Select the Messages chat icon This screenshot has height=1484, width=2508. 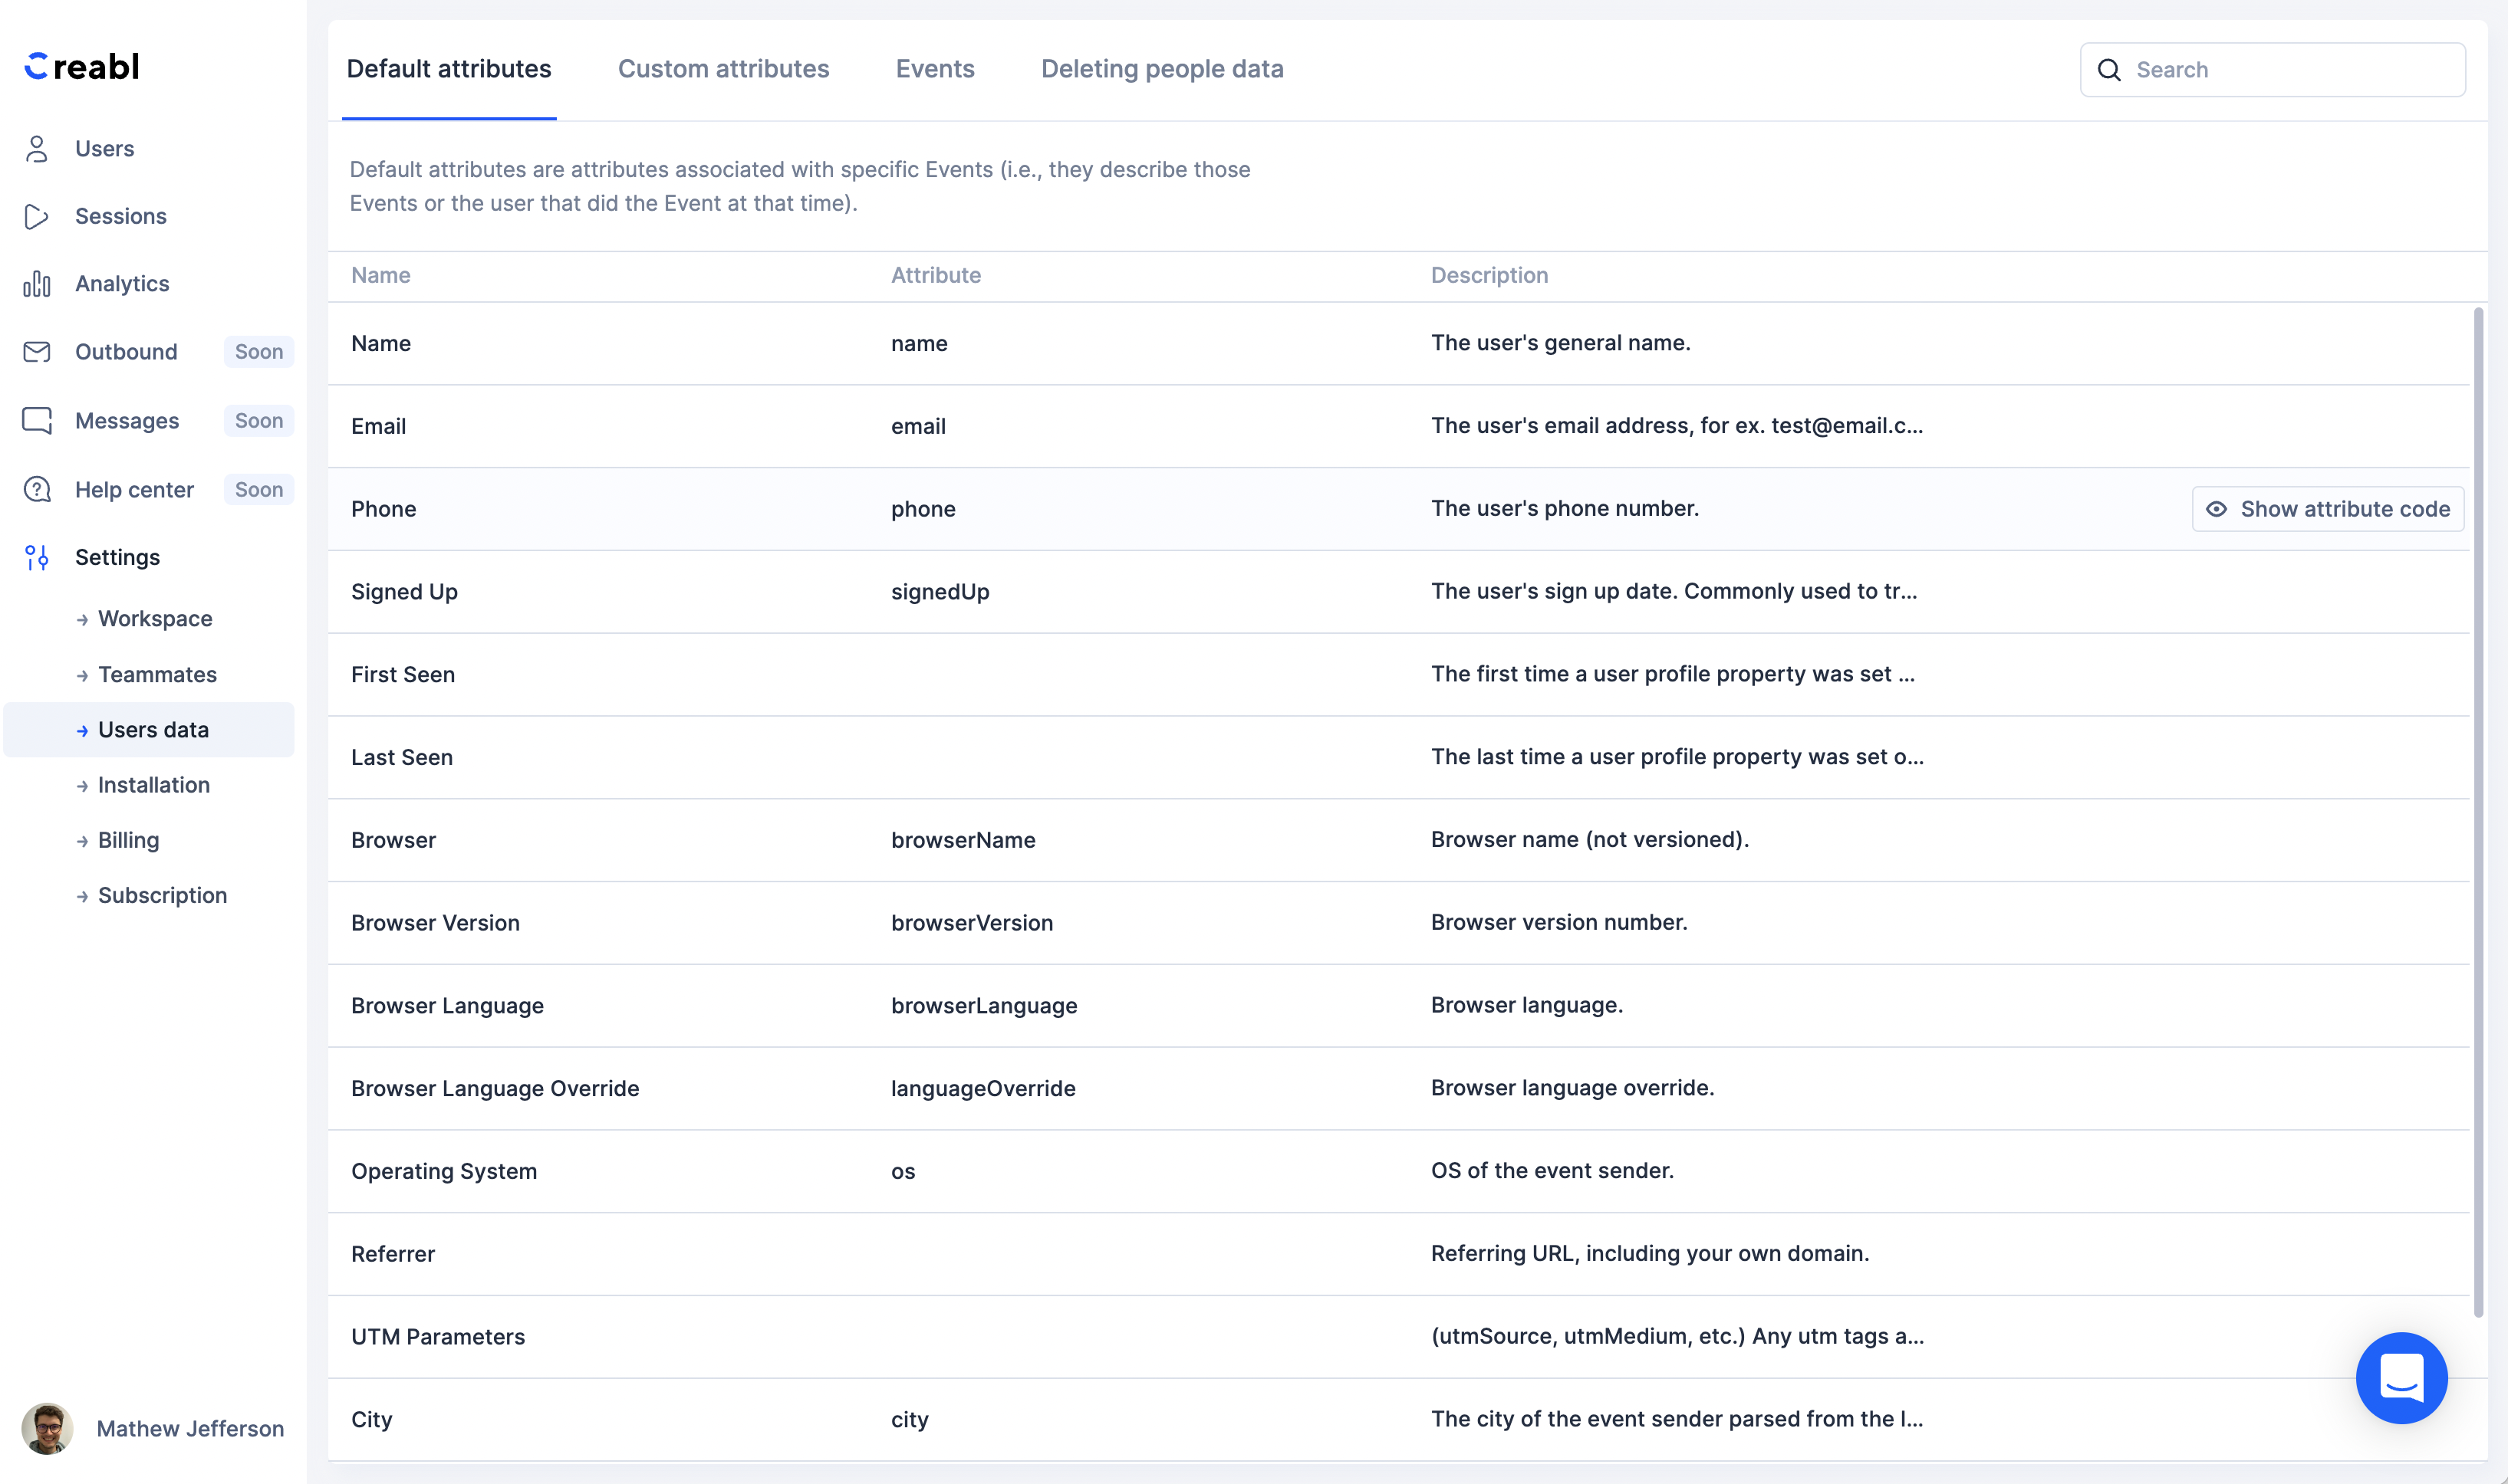point(37,420)
